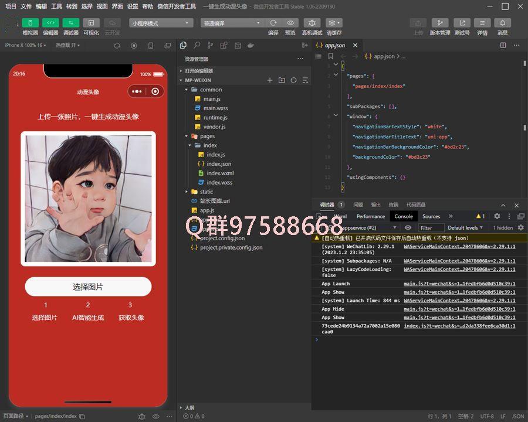
Task: Click the preview eye icon
Action: 290,23
